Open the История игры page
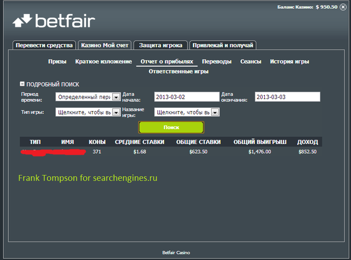351x260 pixels. tap(290, 62)
